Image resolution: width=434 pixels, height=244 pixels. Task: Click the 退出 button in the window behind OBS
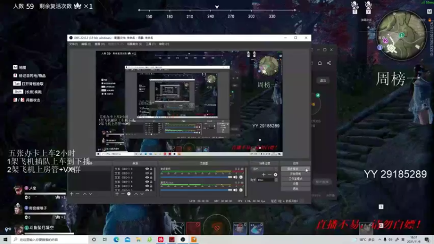pyautogui.click(x=323, y=80)
